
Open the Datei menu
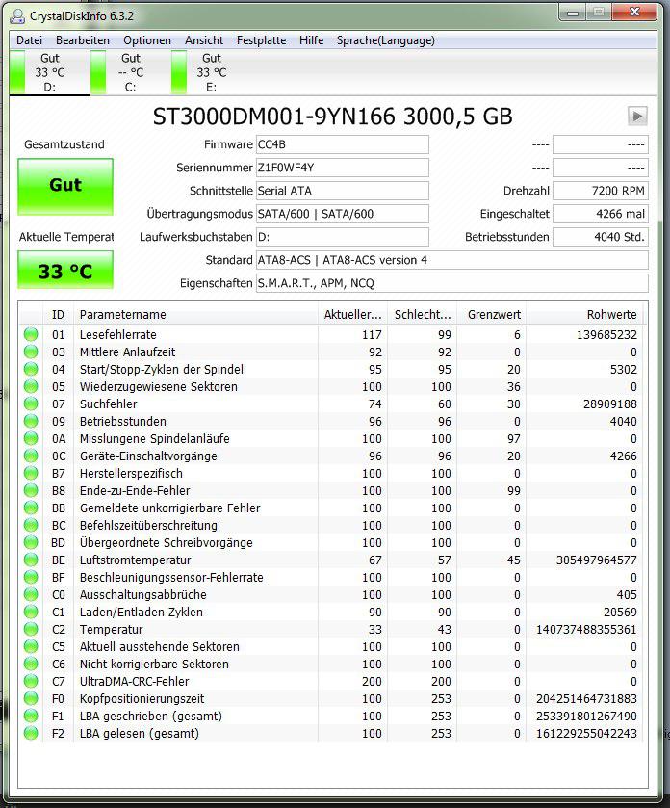pyautogui.click(x=29, y=40)
